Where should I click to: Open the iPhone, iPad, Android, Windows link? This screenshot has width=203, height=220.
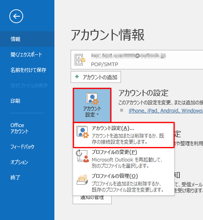coord(166,111)
